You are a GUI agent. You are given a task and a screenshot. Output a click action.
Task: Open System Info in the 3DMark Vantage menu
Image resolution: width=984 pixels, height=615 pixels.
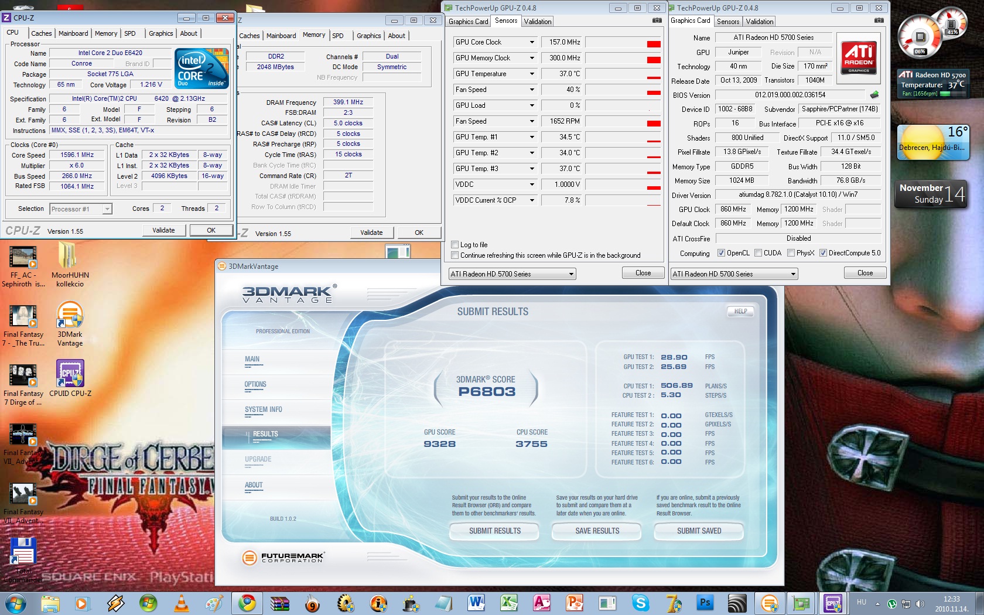264,410
